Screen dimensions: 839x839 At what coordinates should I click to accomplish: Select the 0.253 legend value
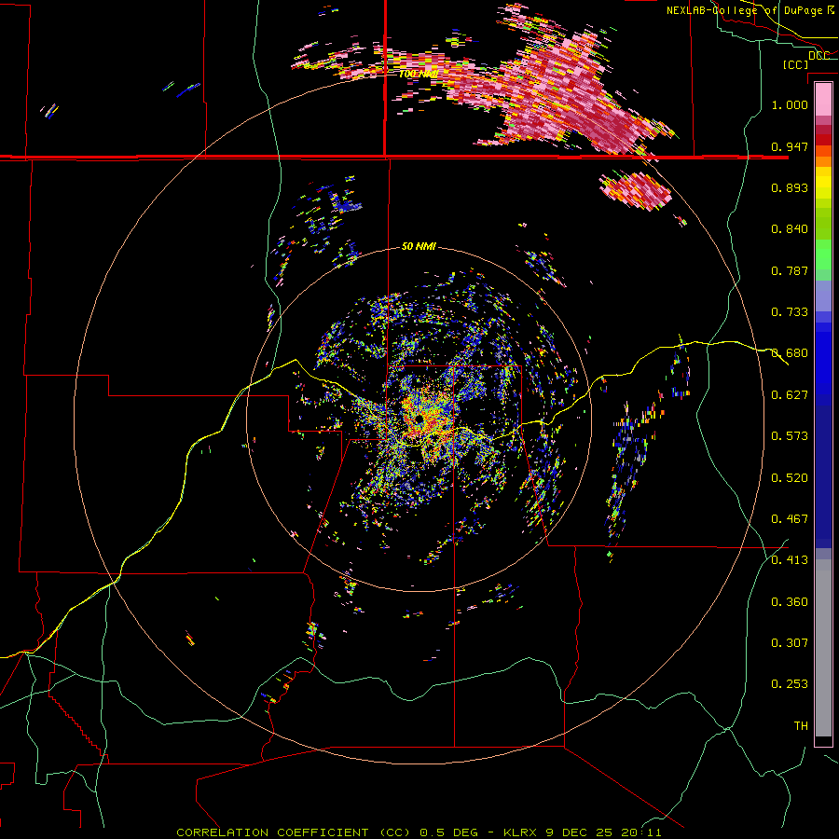790,684
